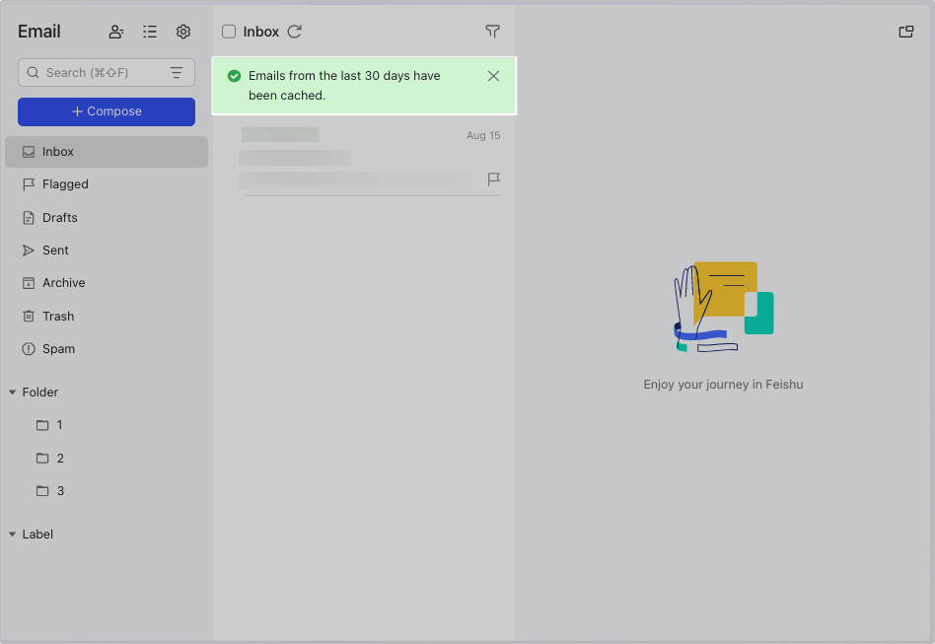Screen dimensions: 935x644
Task: Click inside the Search field
Action: tap(107, 73)
